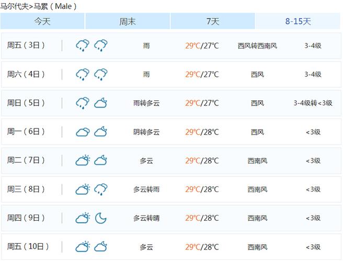The width and height of the screenshot is (343, 261).
Task: Click <3级 wind level for 周五(10日)
Action: [x=313, y=247]
